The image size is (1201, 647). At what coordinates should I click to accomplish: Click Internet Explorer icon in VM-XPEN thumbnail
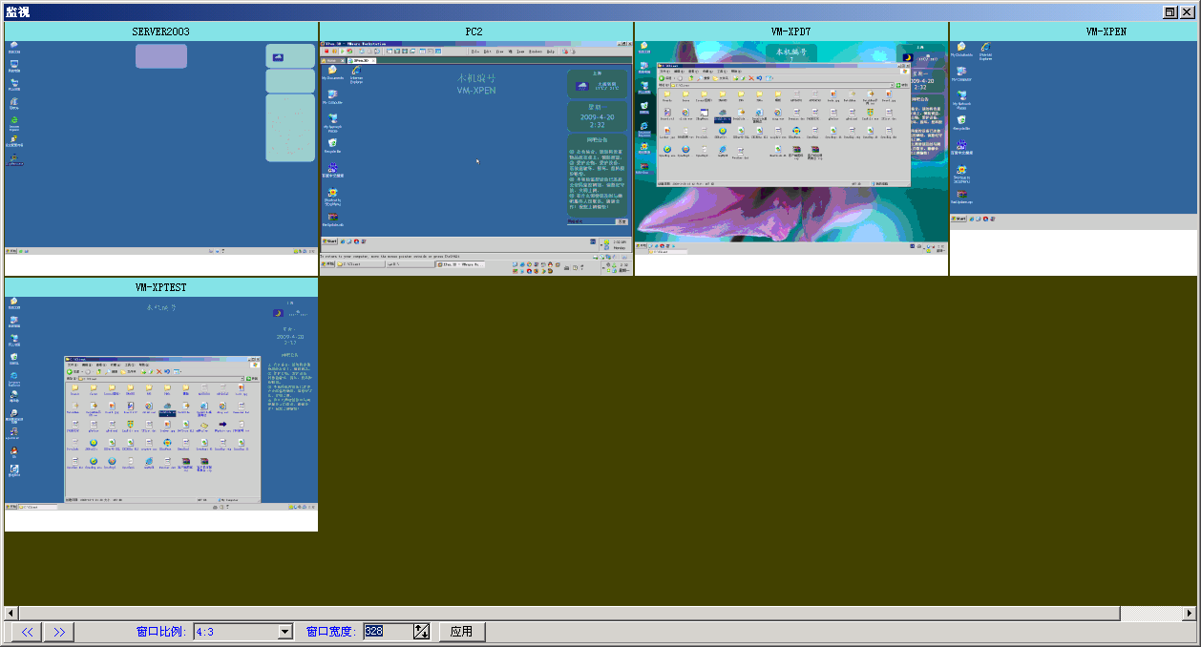(985, 50)
